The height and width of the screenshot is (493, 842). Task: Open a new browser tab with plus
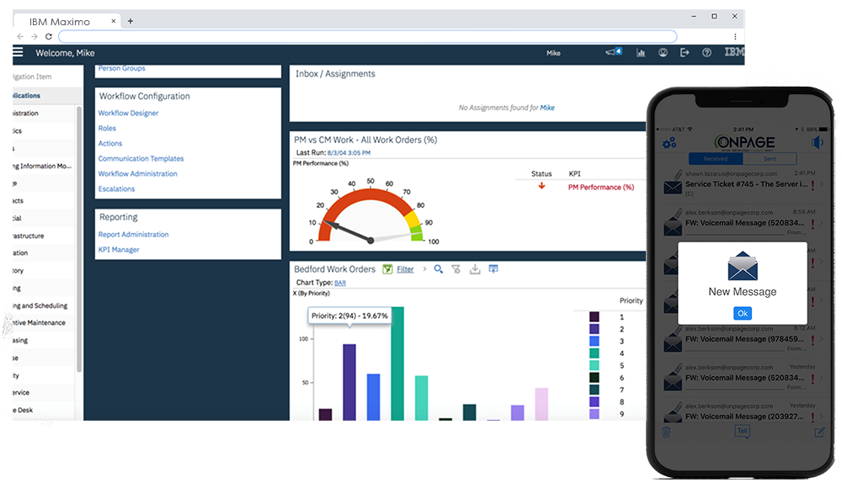pyautogui.click(x=130, y=22)
